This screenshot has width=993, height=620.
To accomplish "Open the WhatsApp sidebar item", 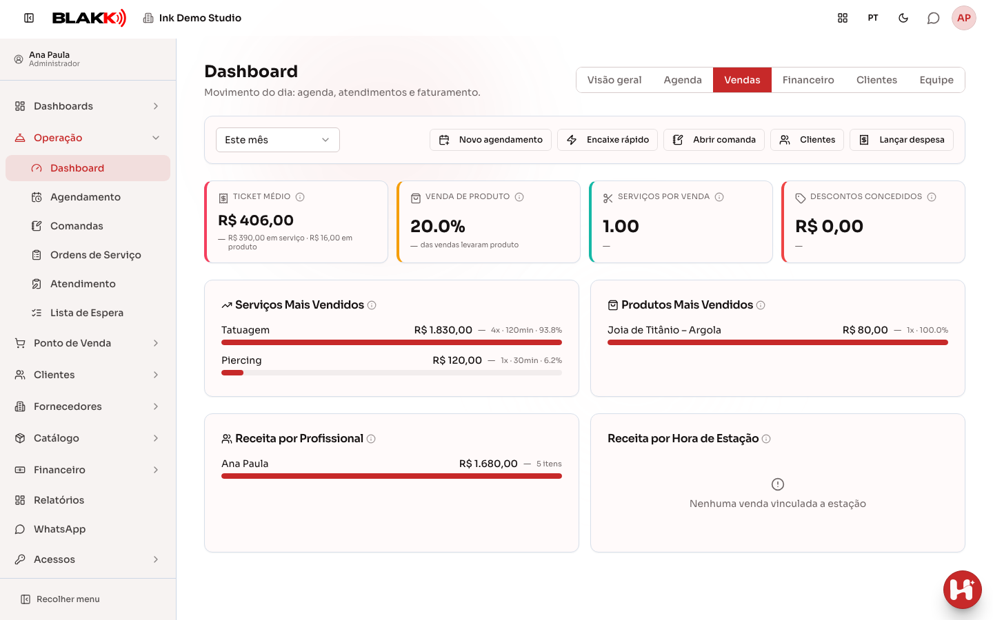I will 88,529.
